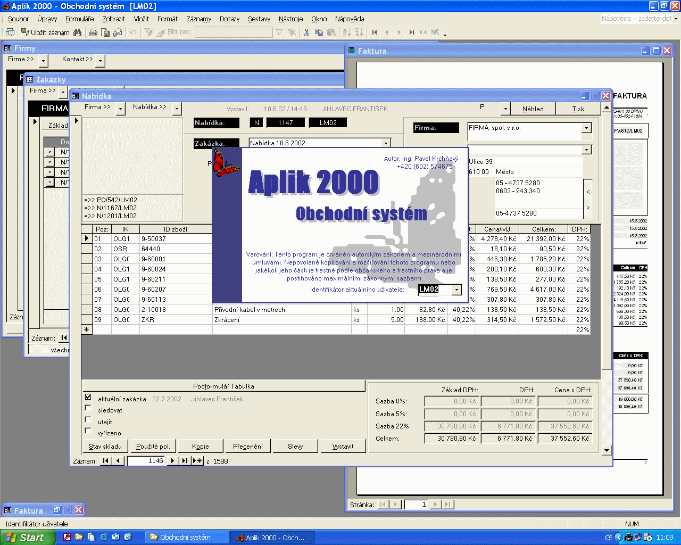Tick the 'vyřízeno' checkbox
Image resolution: width=681 pixels, height=545 pixels.
coord(88,431)
